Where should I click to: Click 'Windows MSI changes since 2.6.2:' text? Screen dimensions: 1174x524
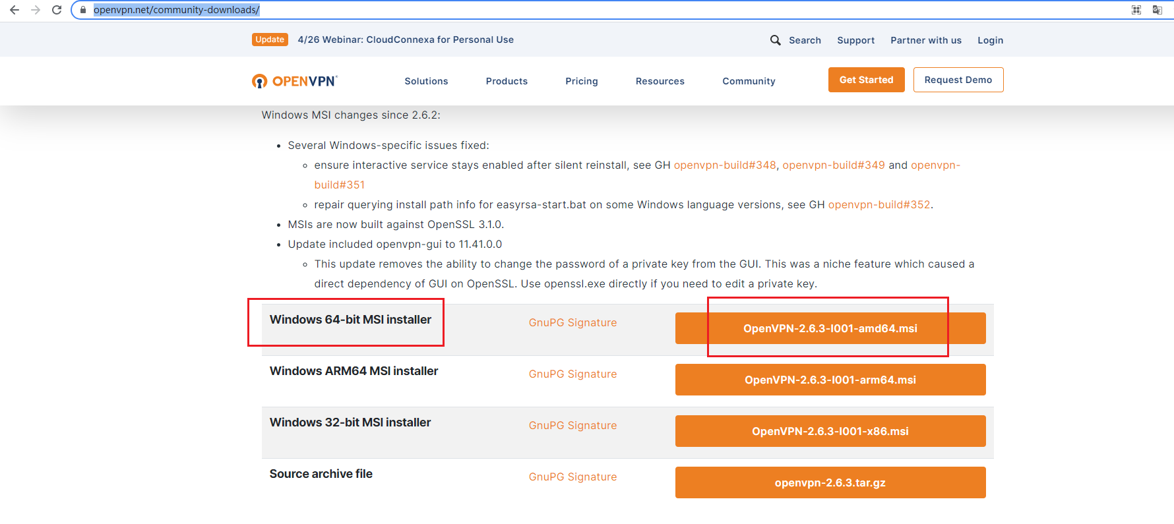click(x=351, y=115)
